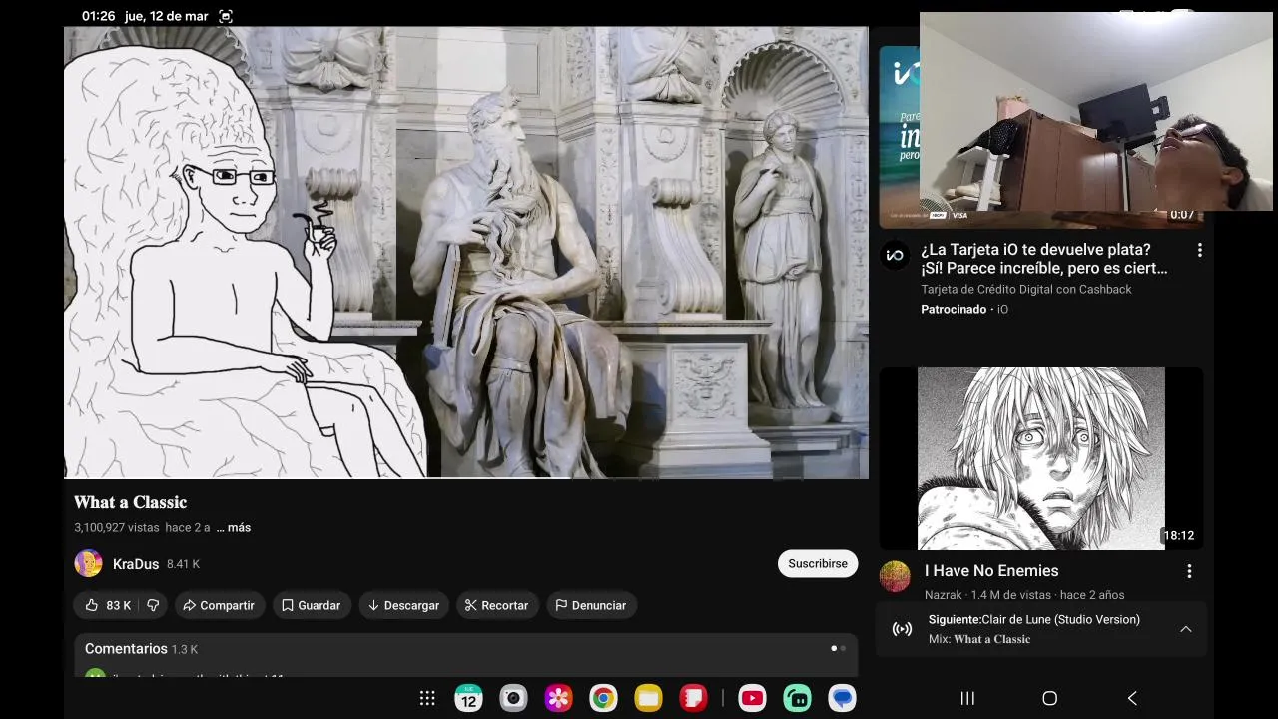Open the Gallery flower icon
1278x719 pixels.
tap(558, 698)
